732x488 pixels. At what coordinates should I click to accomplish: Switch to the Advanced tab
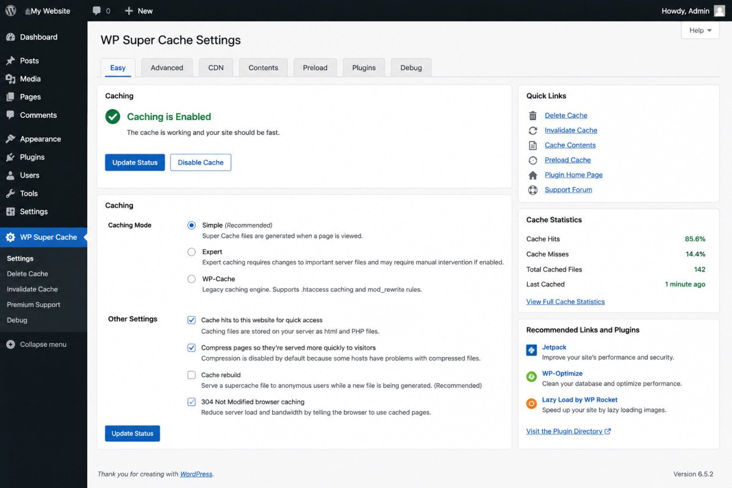tap(167, 68)
